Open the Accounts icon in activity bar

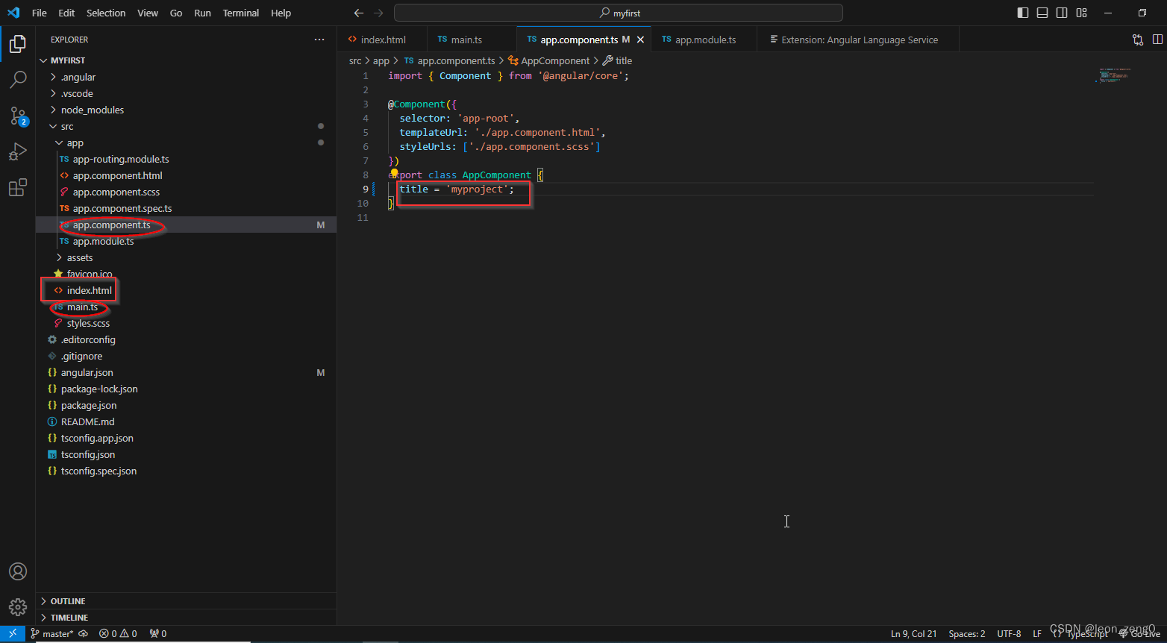(18, 571)
